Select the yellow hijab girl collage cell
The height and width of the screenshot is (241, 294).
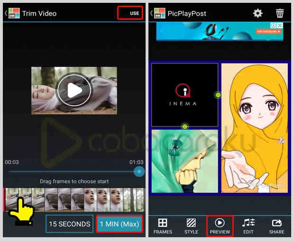click(x=255, y=128)
